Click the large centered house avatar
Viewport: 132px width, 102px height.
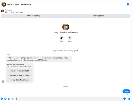(x=66, y=27)
